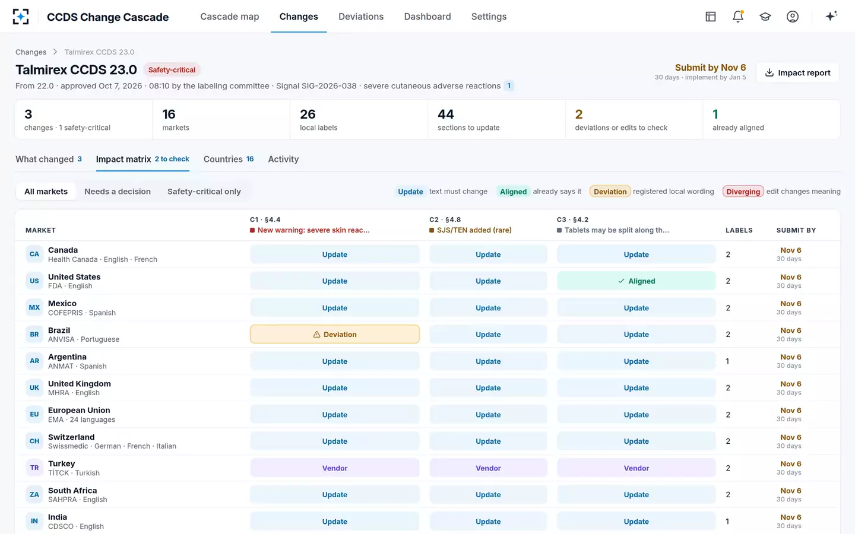Open United States Aligned cell for C3
855x534 pixels.
[636, 281]
